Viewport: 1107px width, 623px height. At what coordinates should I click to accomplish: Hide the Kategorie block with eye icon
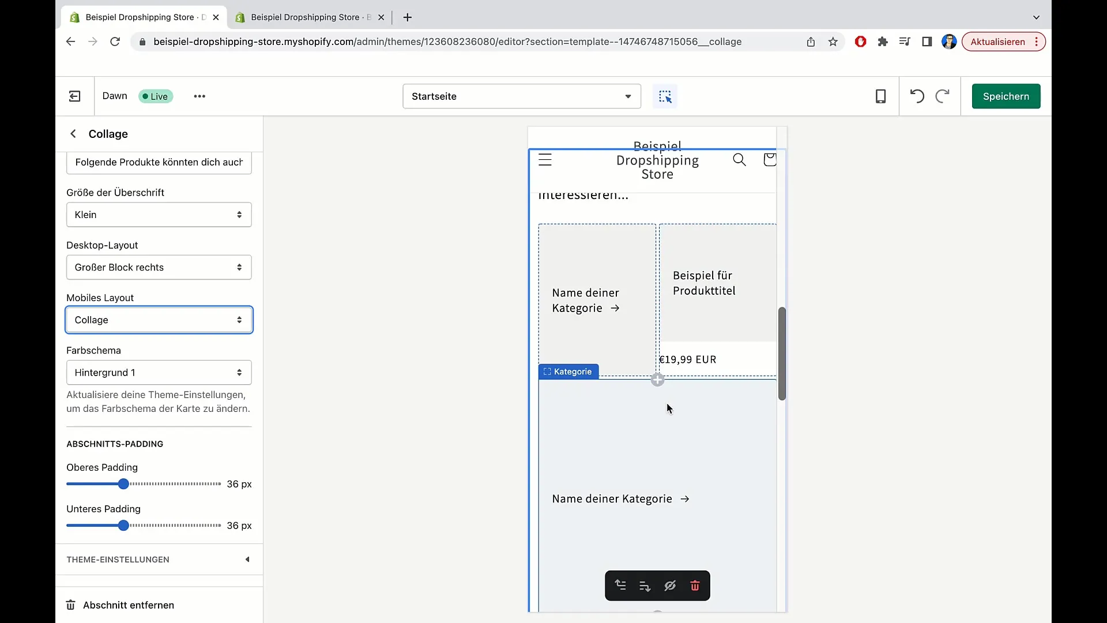tap(670, 586)
